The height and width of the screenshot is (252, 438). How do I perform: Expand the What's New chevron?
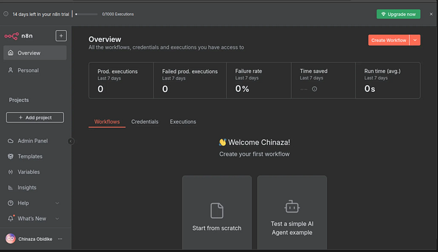tap(58, 219)
